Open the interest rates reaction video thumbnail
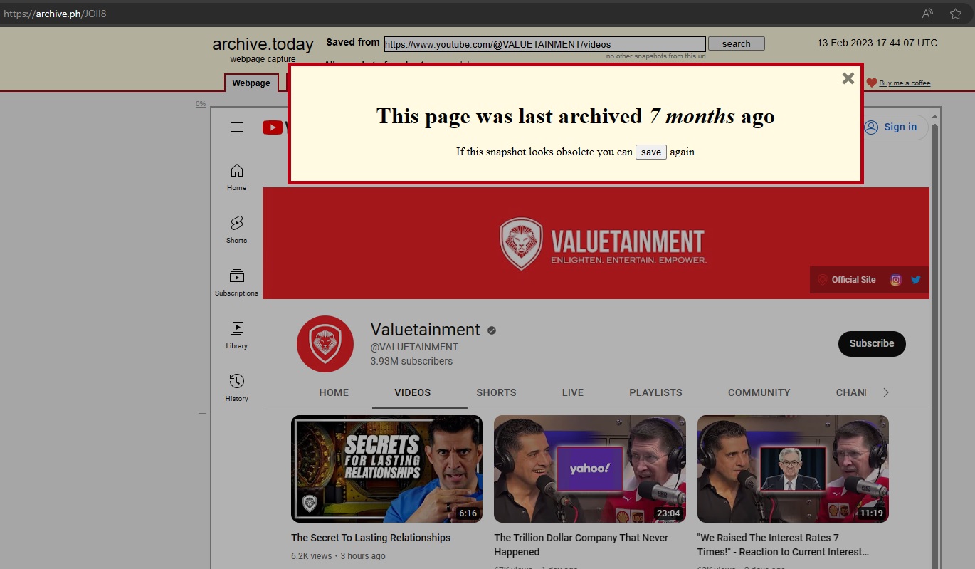Viewport: 975px width, 569px height. (x=793, y=469)
